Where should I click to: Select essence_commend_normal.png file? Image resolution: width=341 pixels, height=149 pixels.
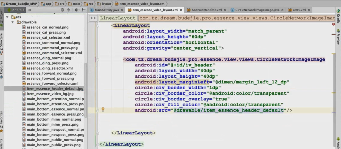51,42
